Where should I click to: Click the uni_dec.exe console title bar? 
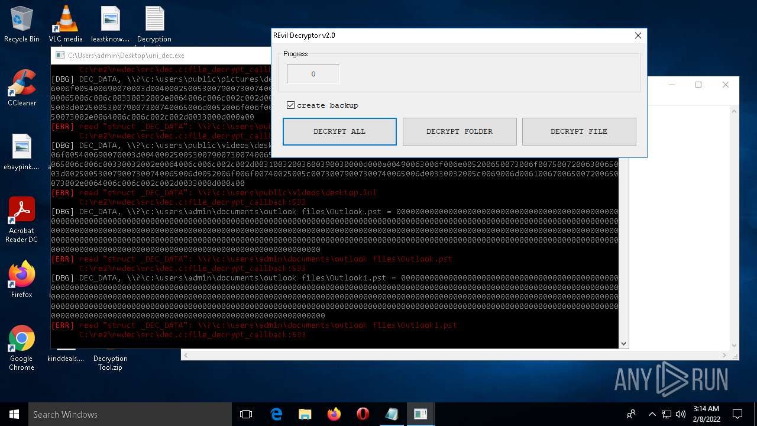pyautogui.click(x=161, y=56)
